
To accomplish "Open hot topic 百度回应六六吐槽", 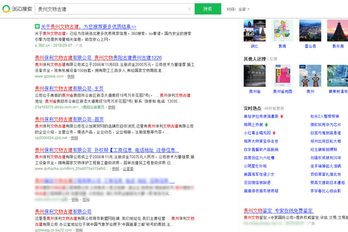I will click(x=259, y=158).
